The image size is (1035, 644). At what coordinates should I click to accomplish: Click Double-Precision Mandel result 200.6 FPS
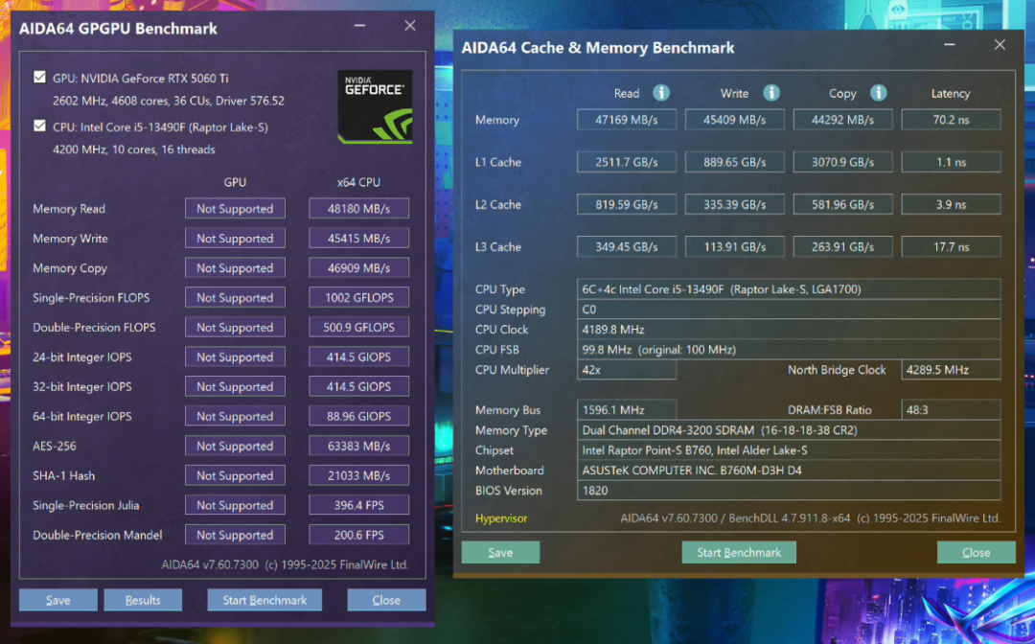tap(359, 535)
